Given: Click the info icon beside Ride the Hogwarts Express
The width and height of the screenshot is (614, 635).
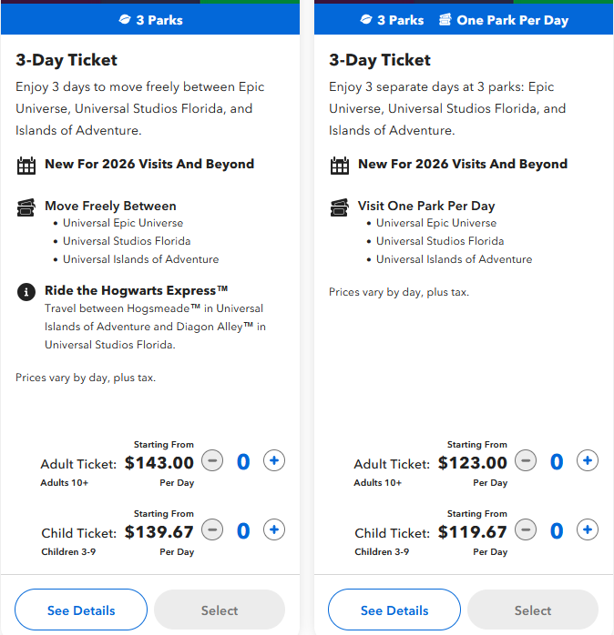Looking at the screenshot, I should (26, 292).
